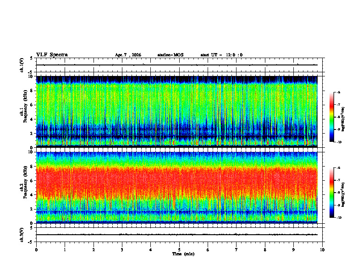The width and height of the screenshot is (363, 280).
Task: Click time-axis tick label "8"
Action: click(265, 250)
